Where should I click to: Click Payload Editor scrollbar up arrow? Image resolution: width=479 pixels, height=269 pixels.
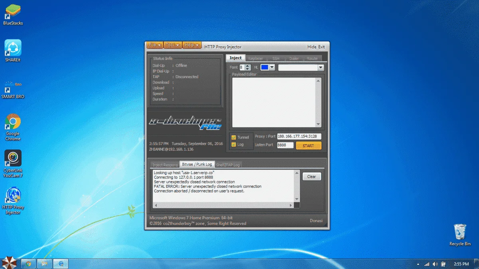click(318, 81)
